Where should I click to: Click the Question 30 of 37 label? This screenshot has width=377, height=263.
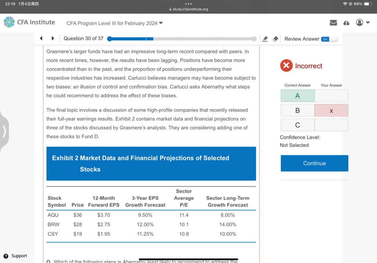coord(83,39)
